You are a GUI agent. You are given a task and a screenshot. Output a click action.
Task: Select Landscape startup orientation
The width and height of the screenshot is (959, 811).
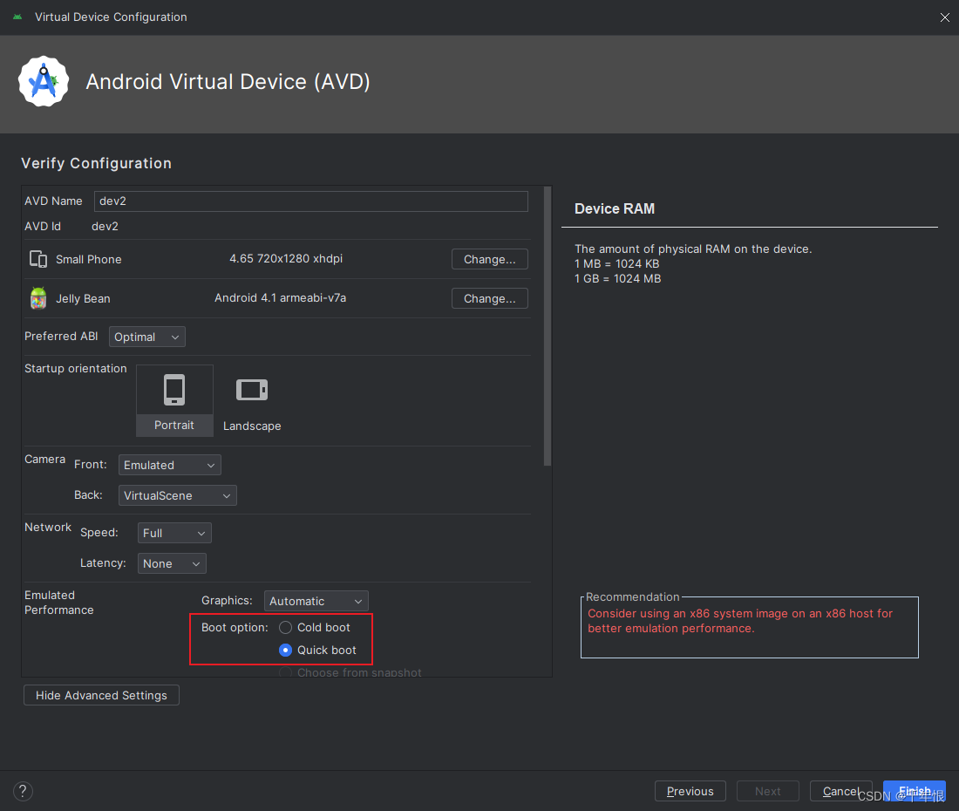click(x=252, y=400)
